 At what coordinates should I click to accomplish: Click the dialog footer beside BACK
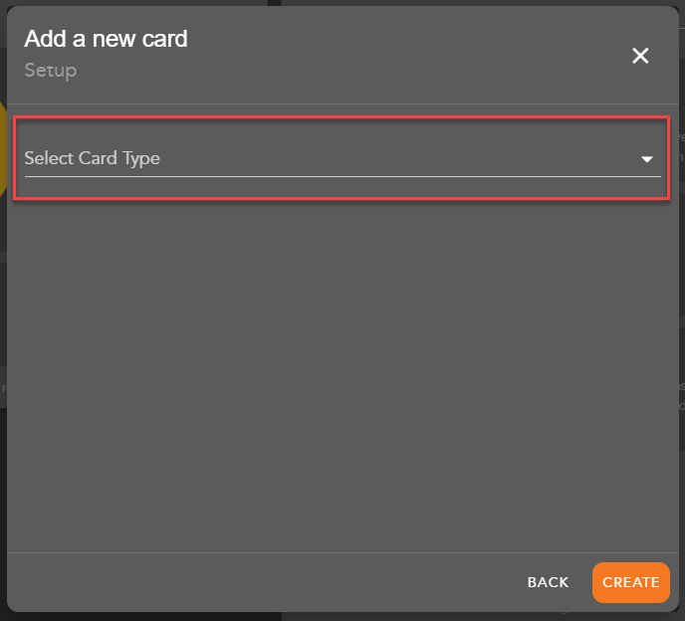coord(299,582)
